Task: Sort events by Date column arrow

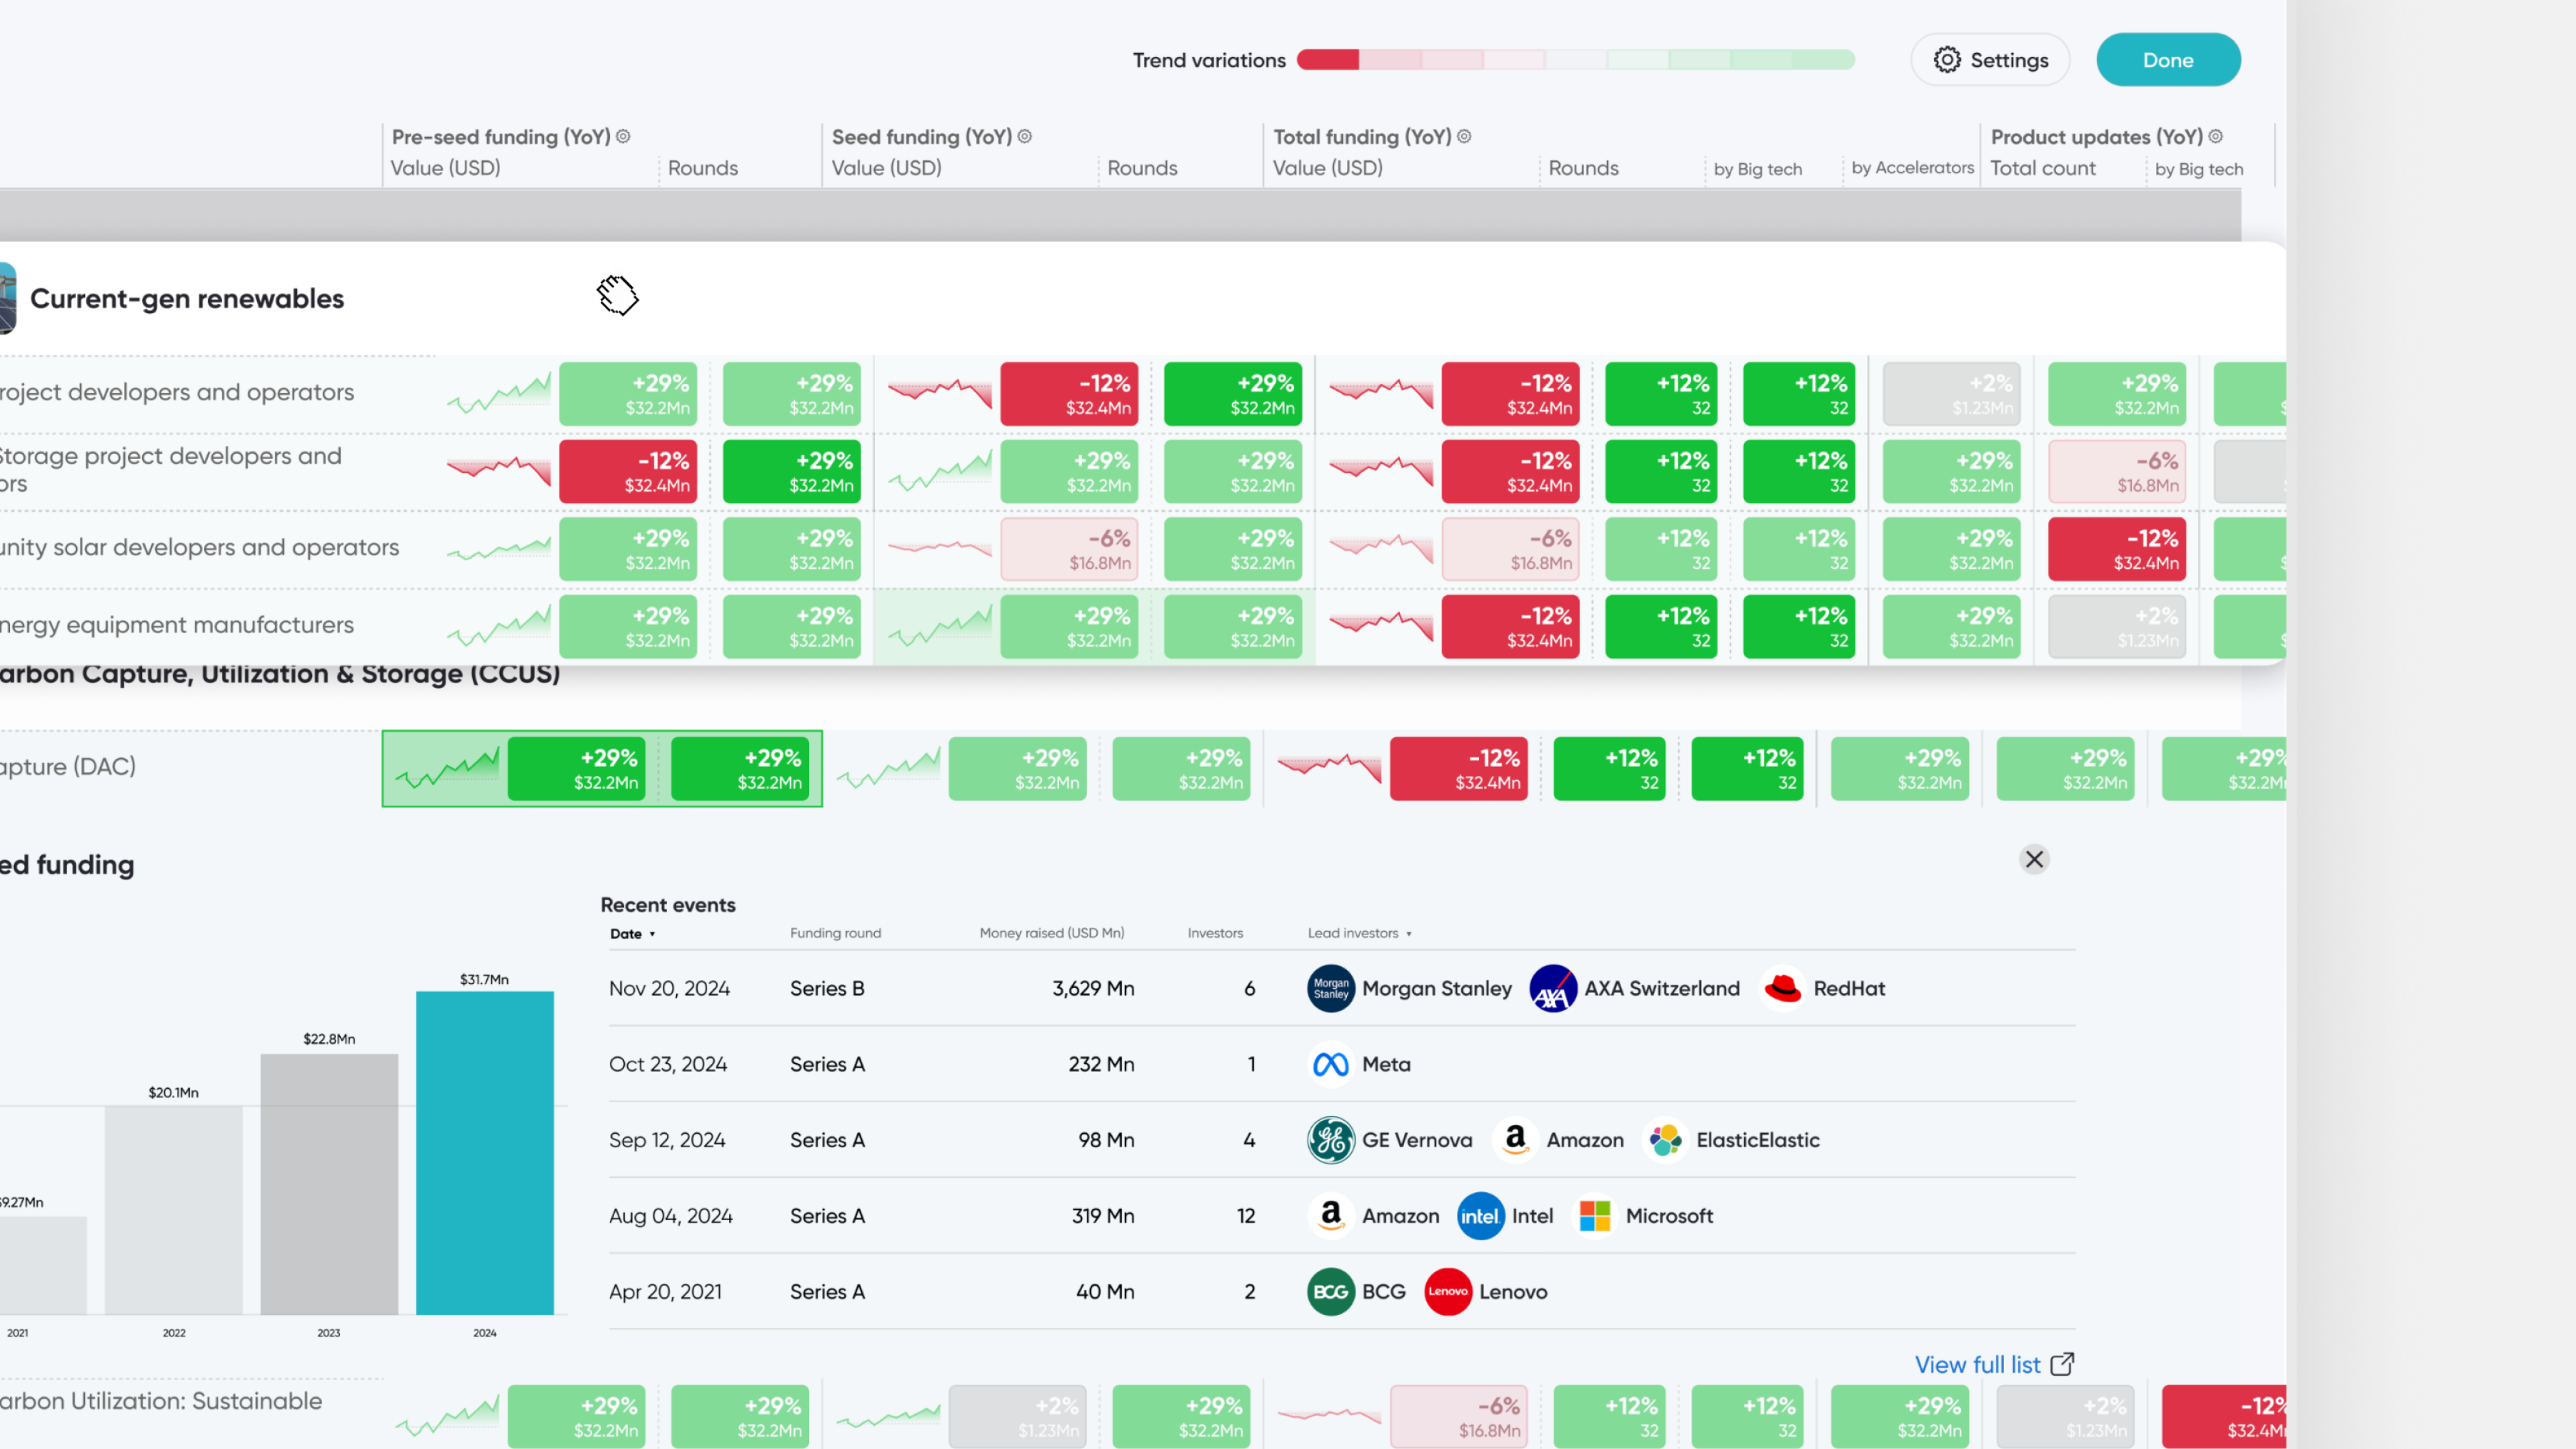Action: click(652, 934)
